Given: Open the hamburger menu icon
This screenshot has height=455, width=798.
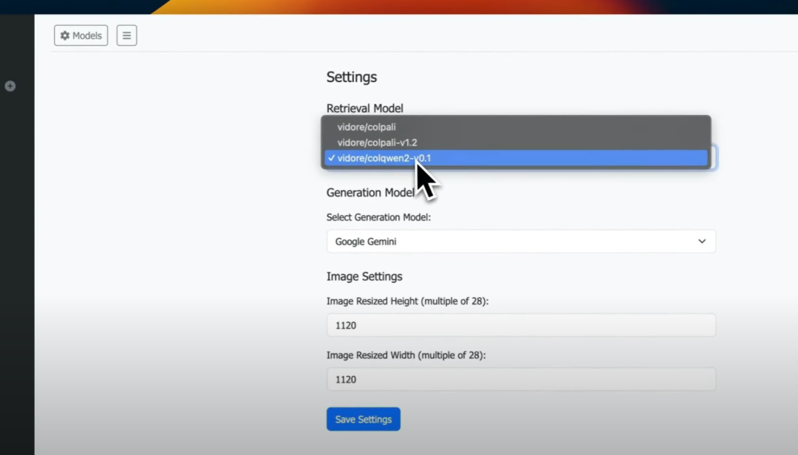Looking at the screenshot, I should tap(126, 35).
